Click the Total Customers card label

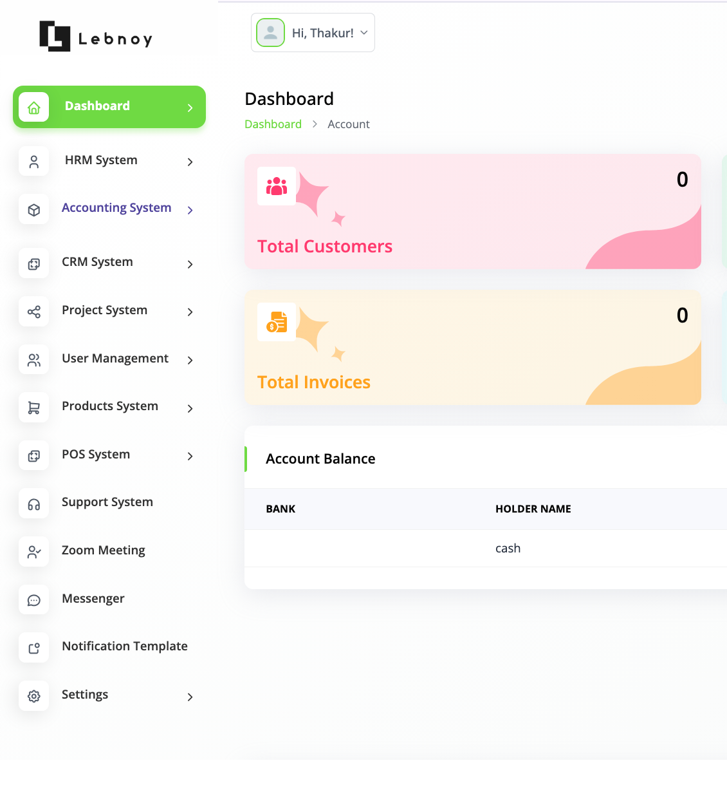coord(325,247)
